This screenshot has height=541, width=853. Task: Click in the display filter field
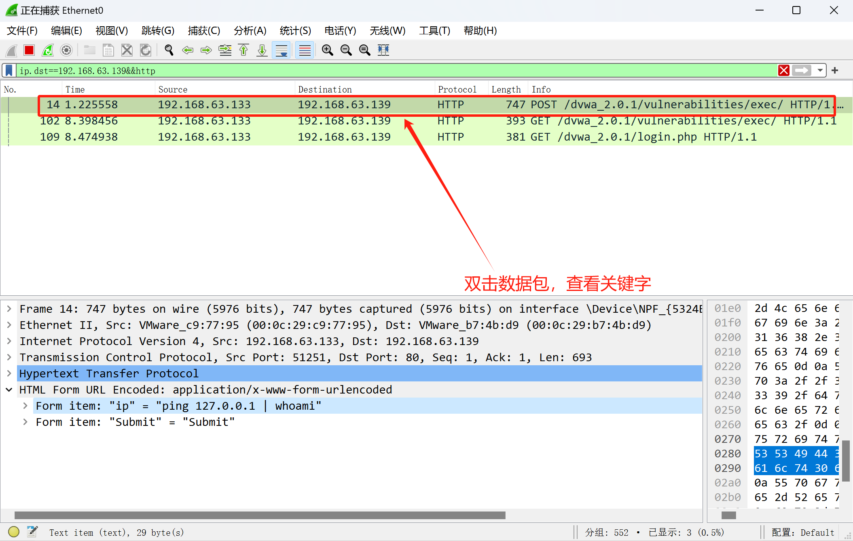point(396,71)
